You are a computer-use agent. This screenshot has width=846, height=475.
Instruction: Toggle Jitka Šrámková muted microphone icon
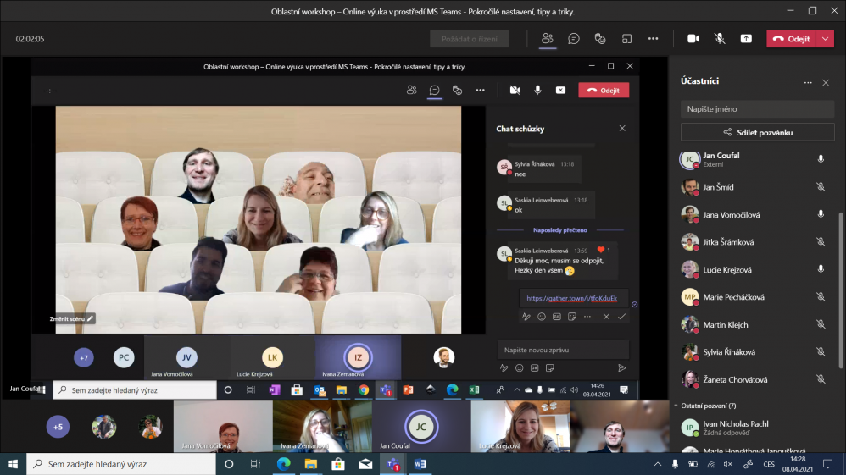[x=821, y=242]
